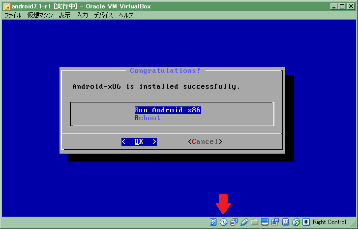Click the VirtualBox window title icon

[7, 6]
